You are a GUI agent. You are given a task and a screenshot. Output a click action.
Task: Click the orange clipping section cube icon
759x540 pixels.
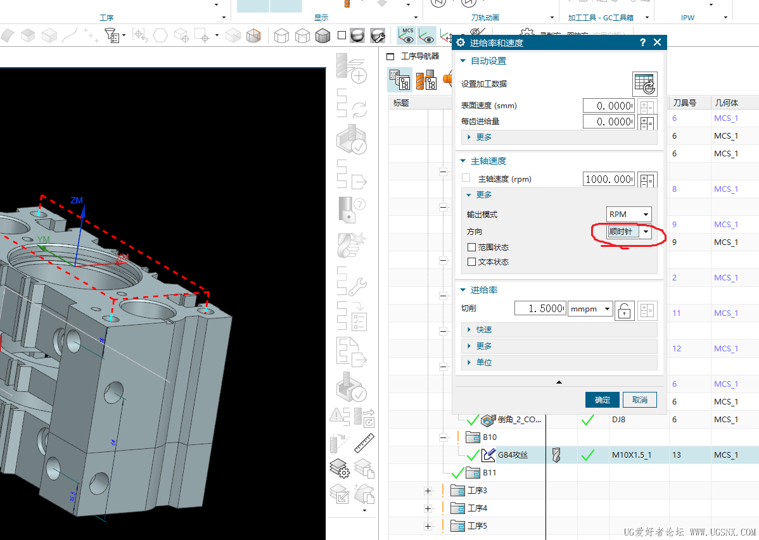coord(253,35)
